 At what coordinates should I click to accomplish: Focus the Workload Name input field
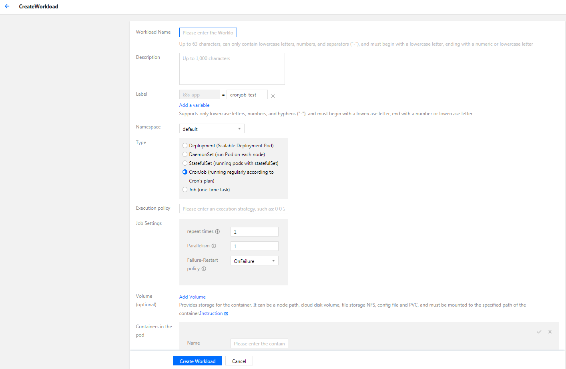coord(208,33)
